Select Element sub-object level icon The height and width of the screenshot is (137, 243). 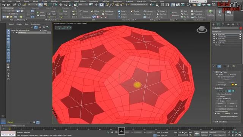233,91
